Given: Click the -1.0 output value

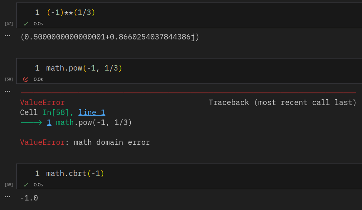Looking at the screenshot, I should (x=29, y=198).
